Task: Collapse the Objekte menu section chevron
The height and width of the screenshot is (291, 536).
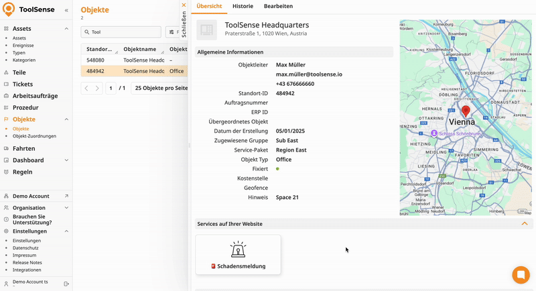Action: click(x=66, y=119)
